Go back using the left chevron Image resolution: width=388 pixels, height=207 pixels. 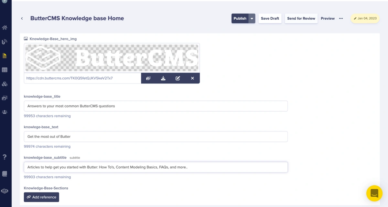(22, 18)
